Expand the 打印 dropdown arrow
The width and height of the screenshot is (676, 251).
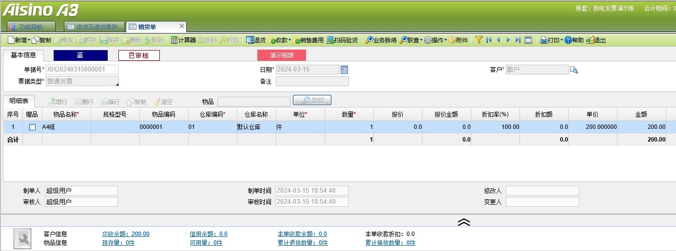[561, 40]
